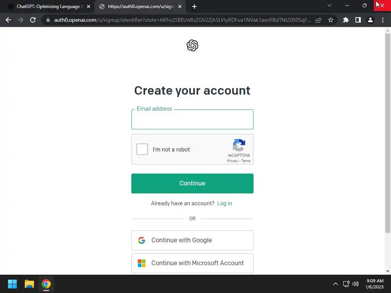Open the reCAPTCHA Privacy link
The width and height of the screenshot is (391, 293).
click(x=233, y=161)
